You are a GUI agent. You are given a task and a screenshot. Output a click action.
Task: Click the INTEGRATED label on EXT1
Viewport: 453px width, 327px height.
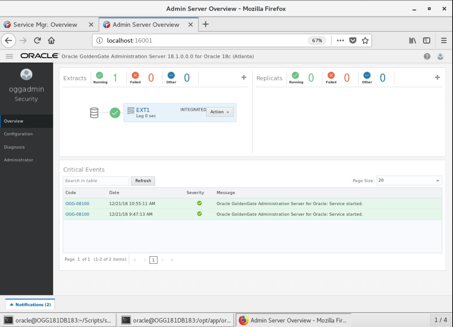[x=193, y=110]
